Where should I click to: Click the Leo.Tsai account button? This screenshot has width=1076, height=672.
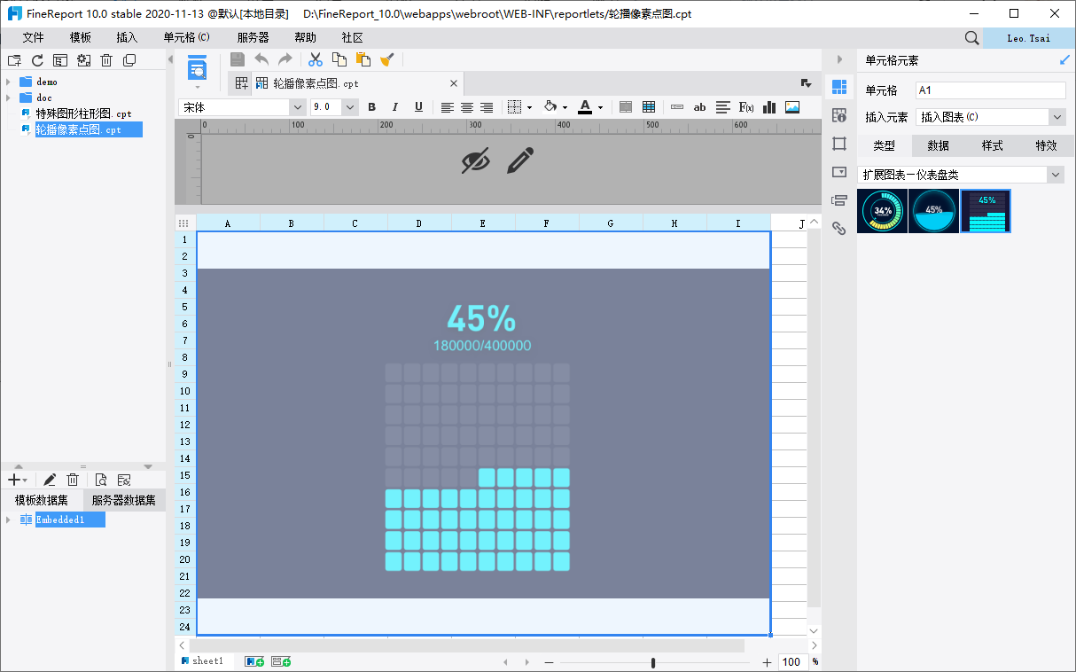click(x=1030, y=38)
